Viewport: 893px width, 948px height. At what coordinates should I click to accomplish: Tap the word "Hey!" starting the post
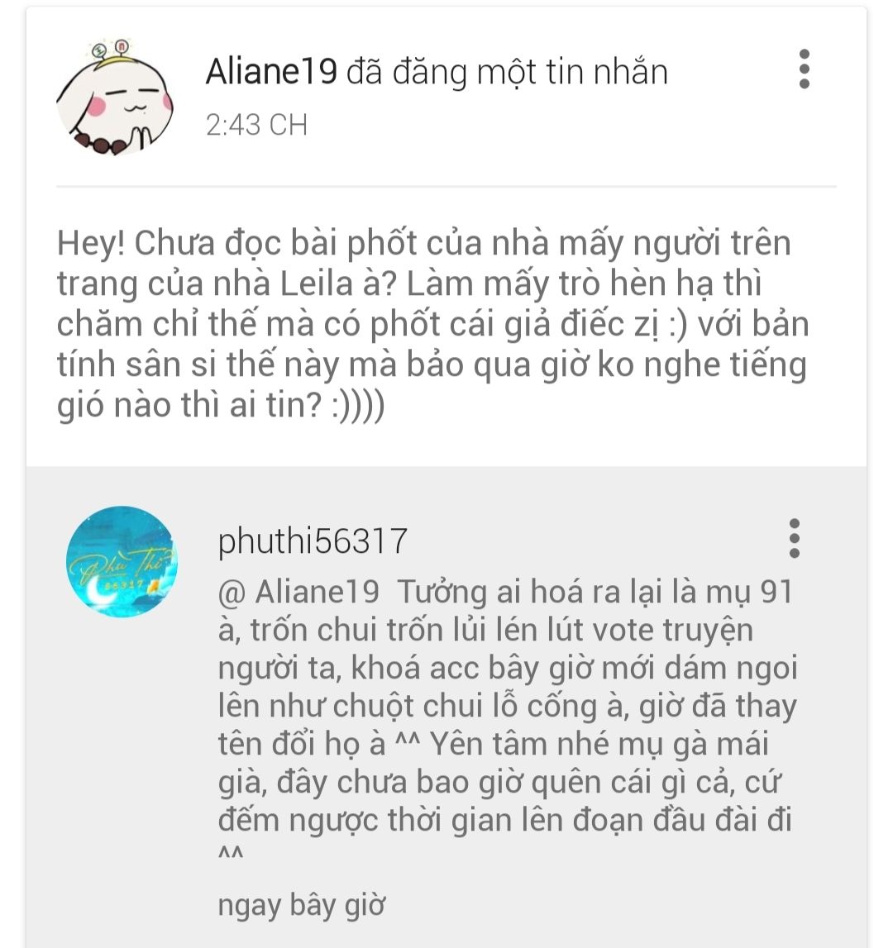click(x=91, y=243)
